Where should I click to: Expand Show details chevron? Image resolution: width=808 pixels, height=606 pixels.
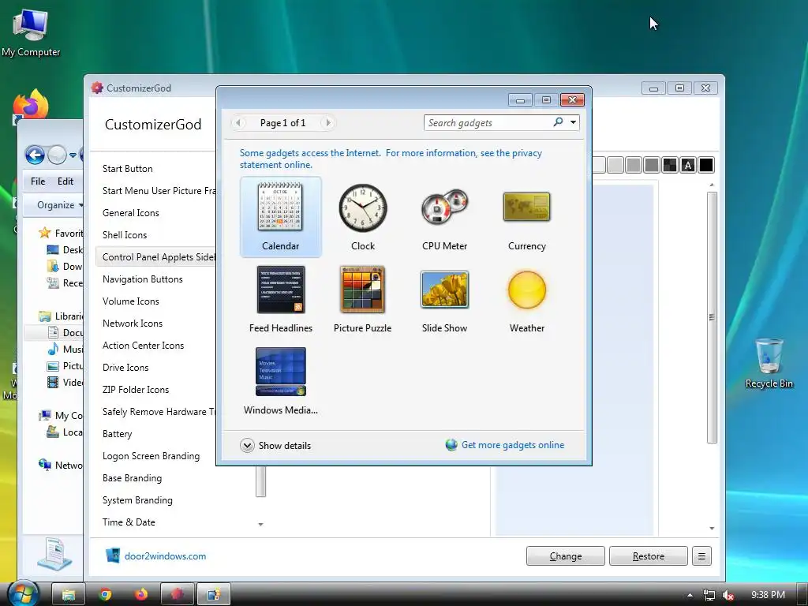click(247, 446)
